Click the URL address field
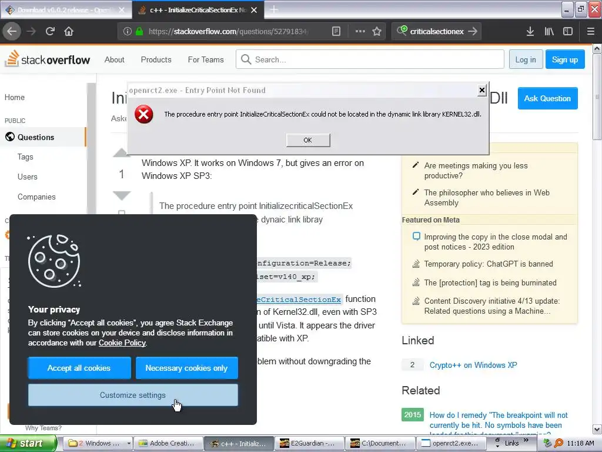This screenshot has height=452, width=602. click(x=229, y=32)
